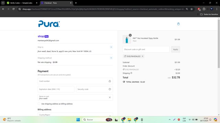Click the Kiki Sippy Bottle thumbnail

(127, 39)
